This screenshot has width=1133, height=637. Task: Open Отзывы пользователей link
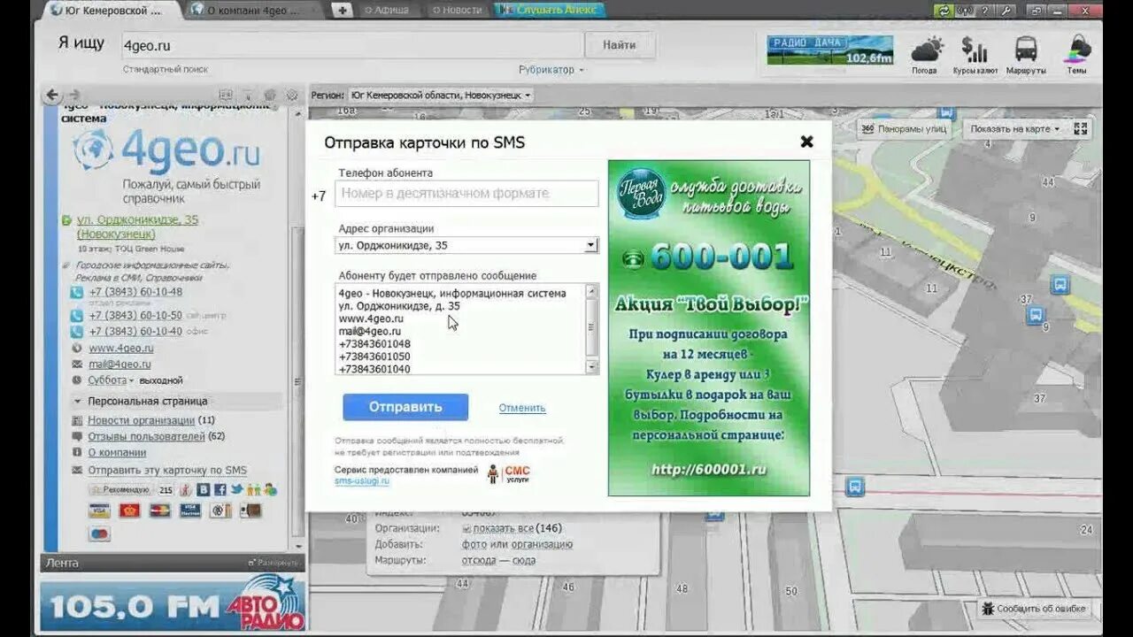coord(146,436)
